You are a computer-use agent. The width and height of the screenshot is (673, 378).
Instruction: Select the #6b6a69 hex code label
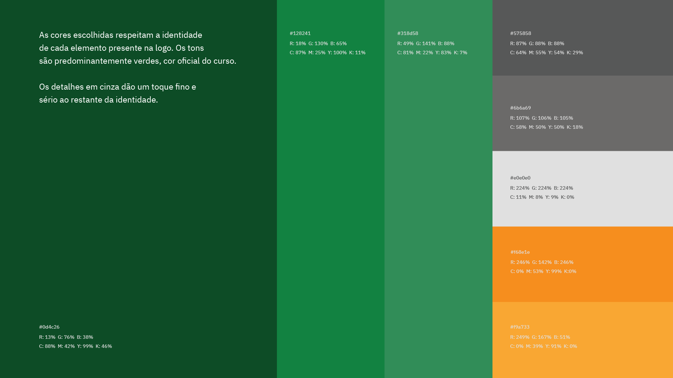click(x=521, y=108)
